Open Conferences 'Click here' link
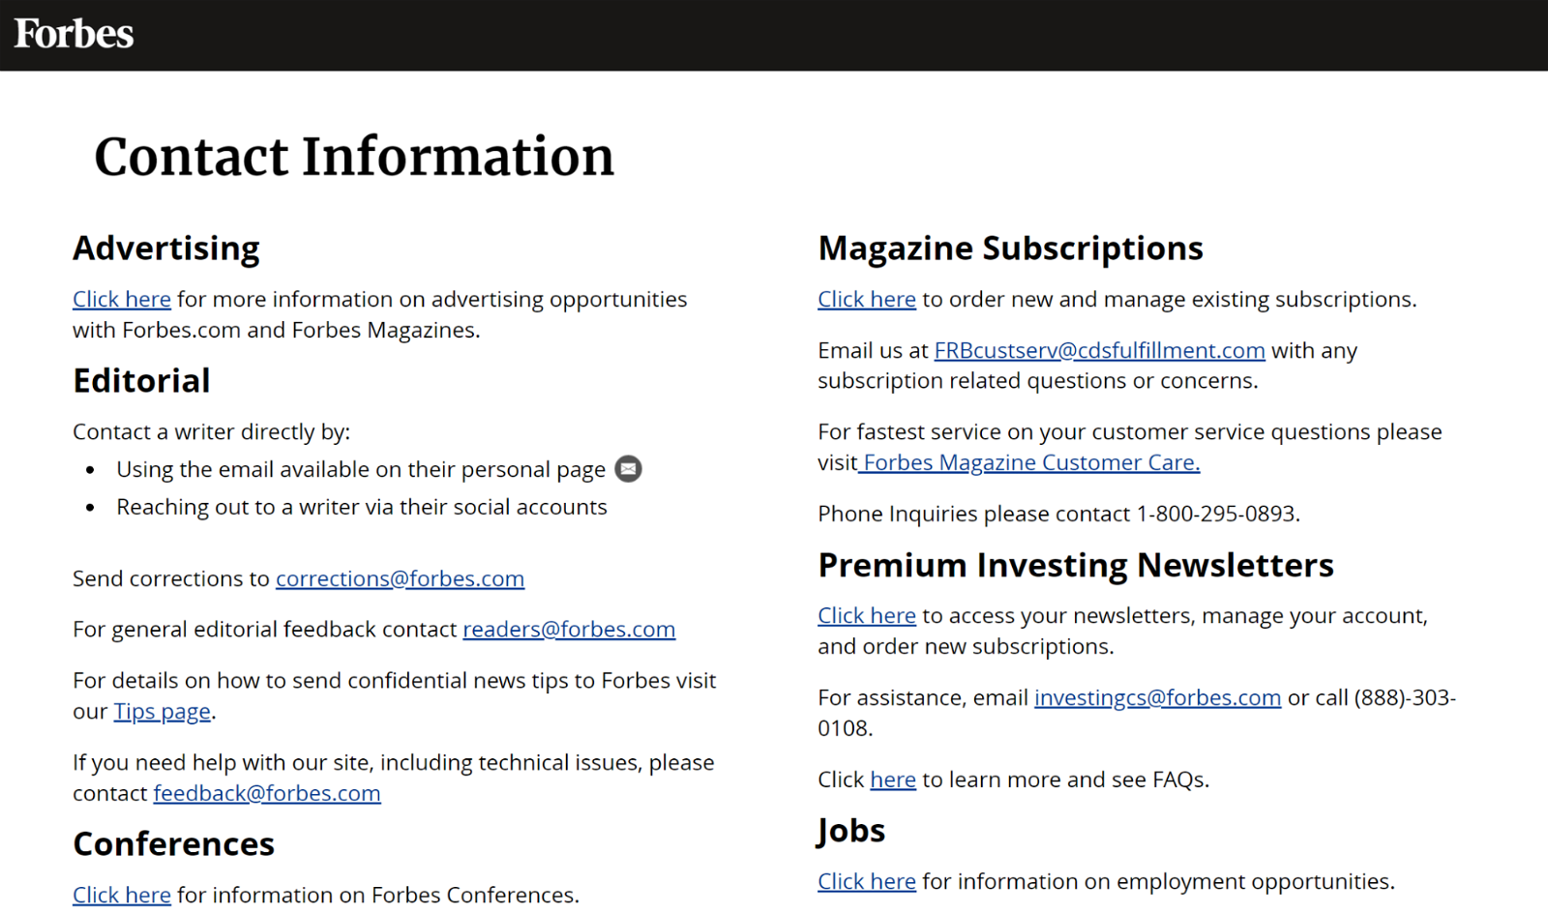1548x914 pixels. [122, 896]
